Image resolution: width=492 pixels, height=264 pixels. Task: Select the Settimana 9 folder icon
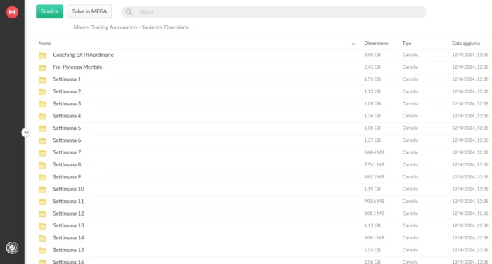(x=42, y=177)
